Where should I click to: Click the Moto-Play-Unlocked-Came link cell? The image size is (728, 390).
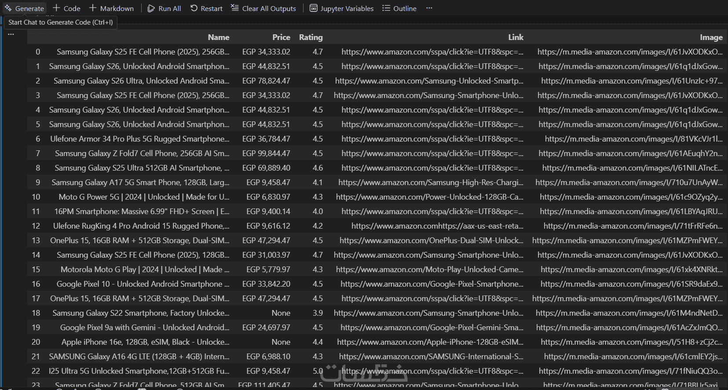430,270
